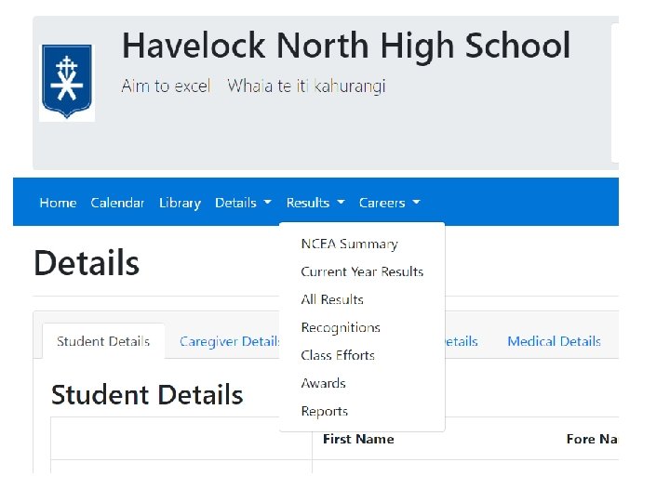
Task: Select Recognitions in Results menu
Action: tap(341, 327)
